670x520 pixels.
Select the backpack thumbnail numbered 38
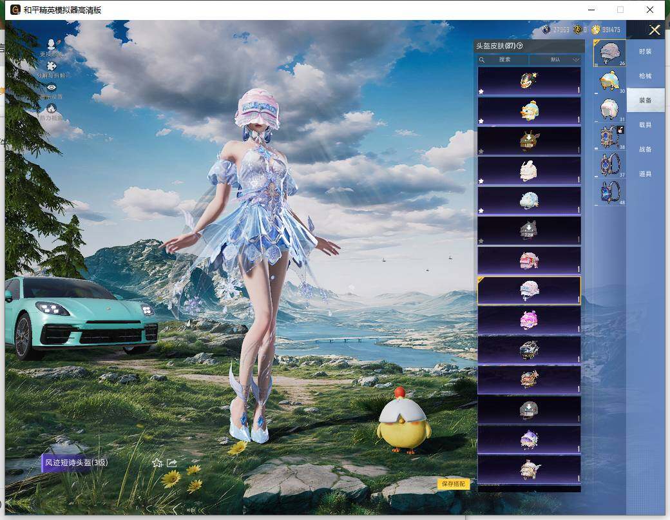(x=609, y=137)
